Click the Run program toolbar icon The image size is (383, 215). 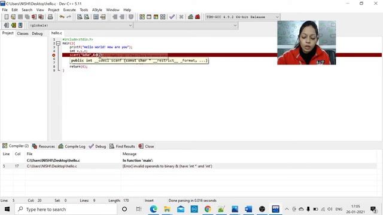click(x=149, y=17)
